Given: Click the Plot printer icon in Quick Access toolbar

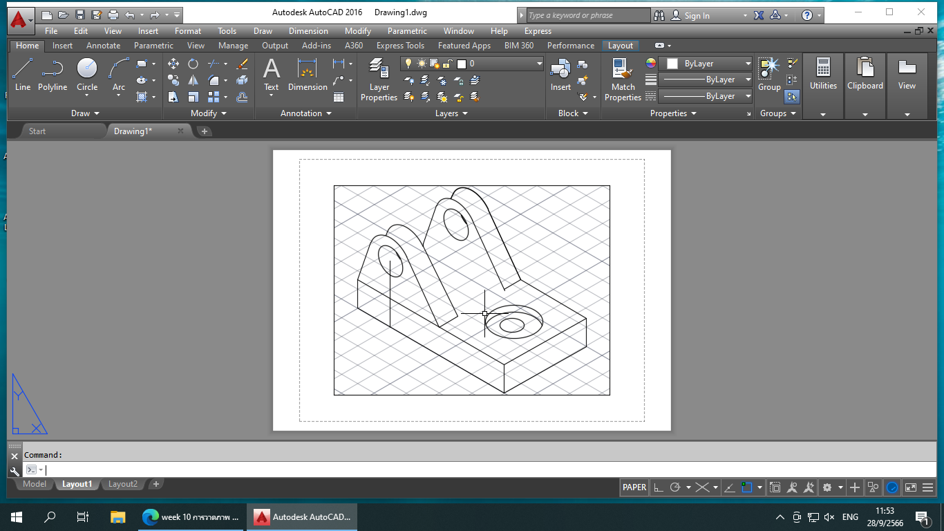Looking at the screenshot, I should tap(113, 15).
